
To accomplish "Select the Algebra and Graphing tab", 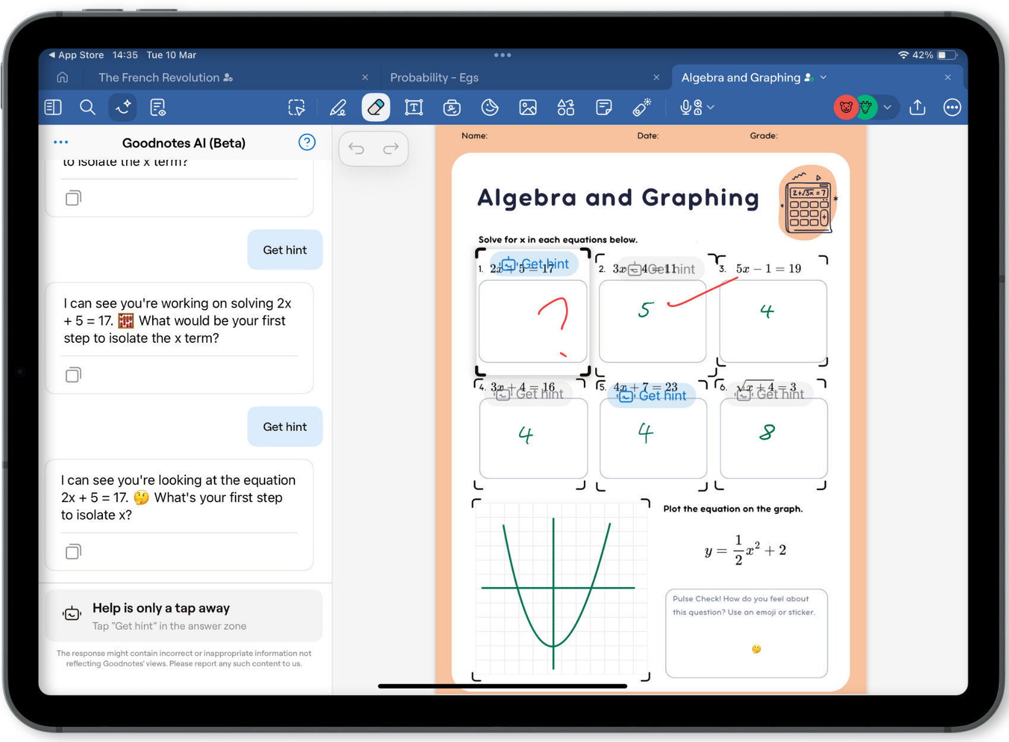I will click(x=741, y=78).
